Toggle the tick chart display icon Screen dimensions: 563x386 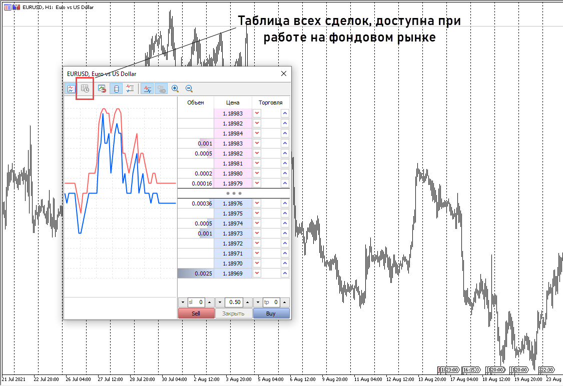[x=71, y=88]
